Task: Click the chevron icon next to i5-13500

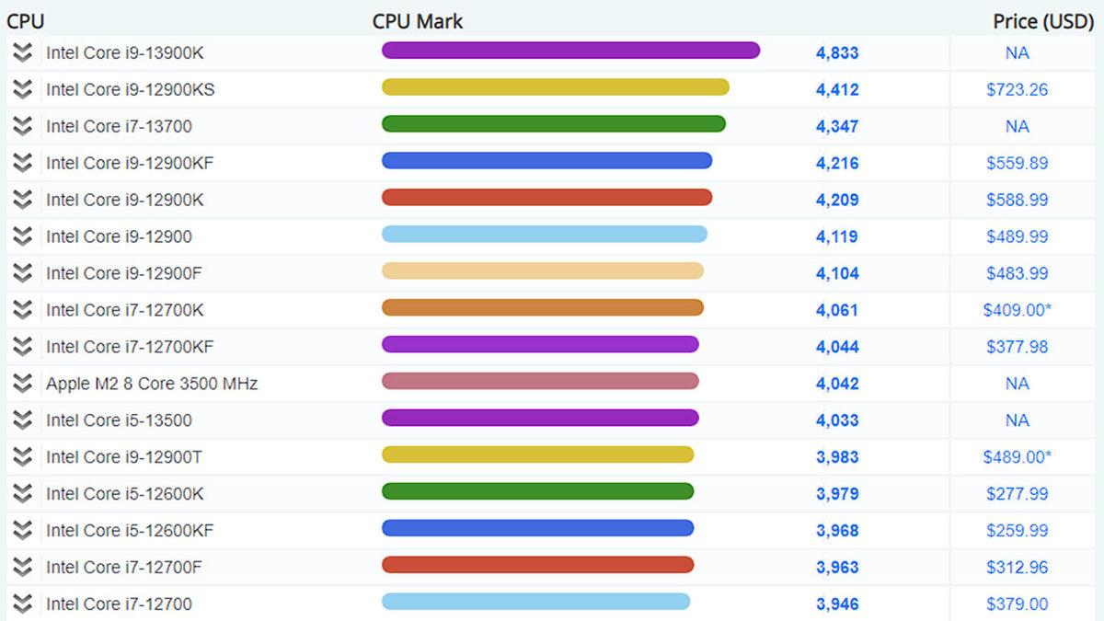Action: coord(22,420)
